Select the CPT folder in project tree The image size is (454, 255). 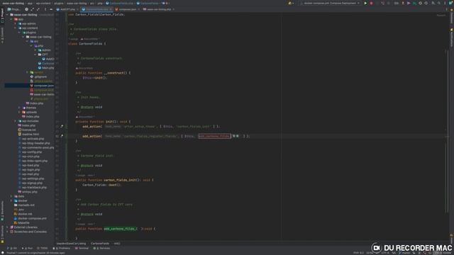pos(43,55)
